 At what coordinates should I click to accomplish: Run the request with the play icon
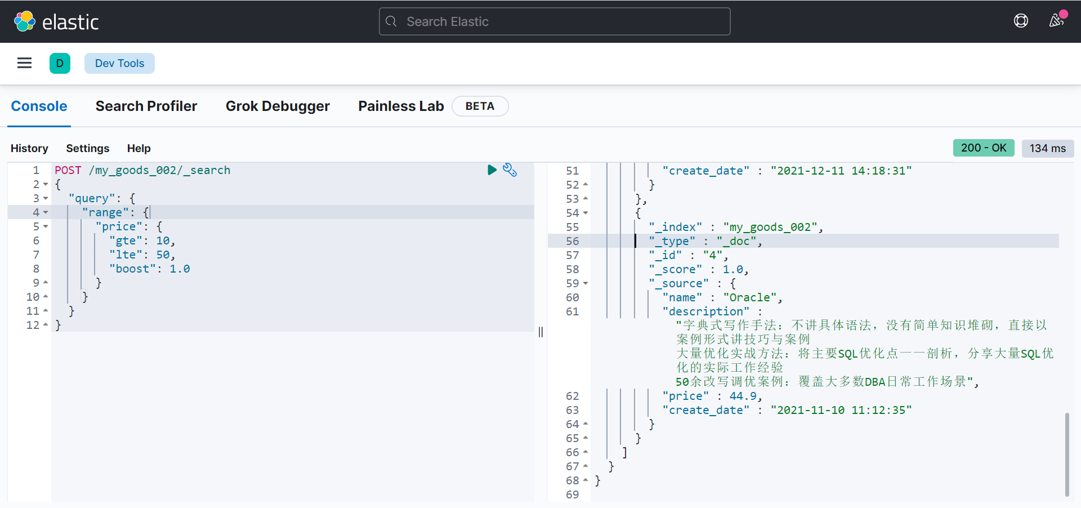(492, 170)
